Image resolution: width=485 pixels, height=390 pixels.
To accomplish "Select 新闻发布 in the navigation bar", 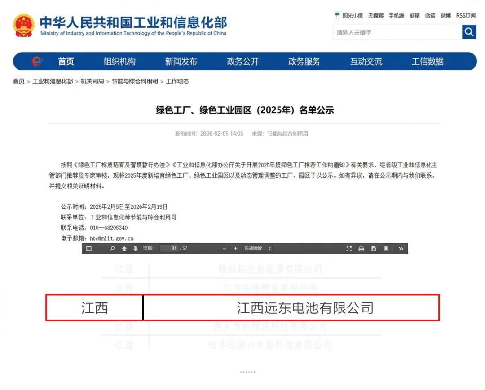I will click(x=181, y=62).
